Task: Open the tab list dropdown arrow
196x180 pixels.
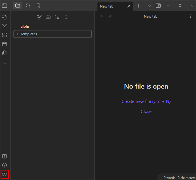Action: (x=149, y=6)
